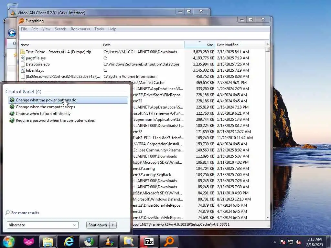331x248 pixels.
Task: Open the Bookmarks menu in Everything
Action: click(80, 29)
